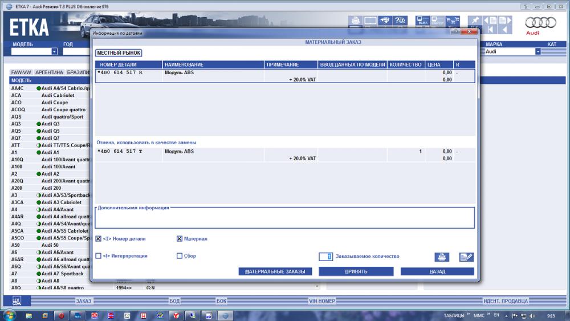Image resolution: width=570 pixels, height=321 pixels.
Task: Click the handshake icon in the top toolbar
Action: click(385, 21)
